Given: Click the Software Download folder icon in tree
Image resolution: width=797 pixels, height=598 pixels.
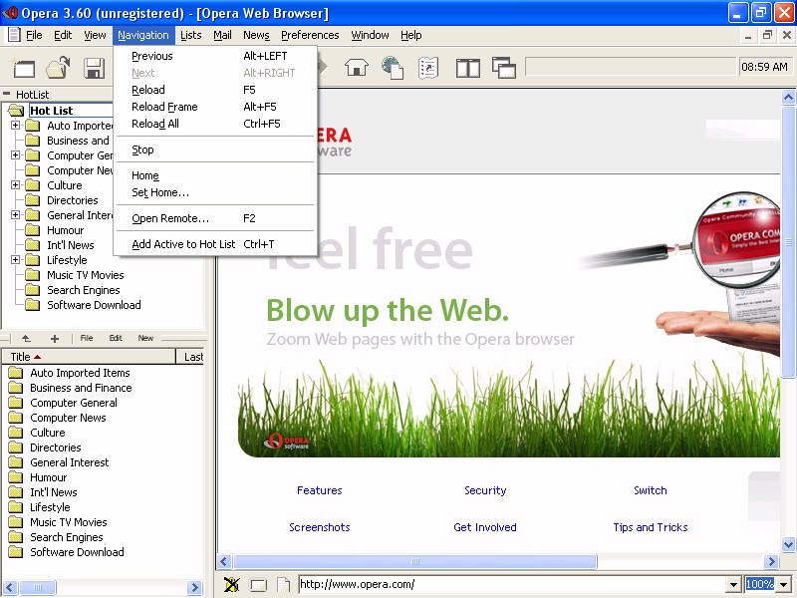Looking at the screenshot, I should tap(33, 305).
